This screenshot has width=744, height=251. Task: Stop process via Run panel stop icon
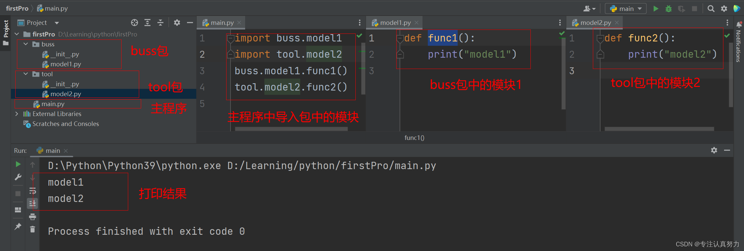click(x=18, y=193)
